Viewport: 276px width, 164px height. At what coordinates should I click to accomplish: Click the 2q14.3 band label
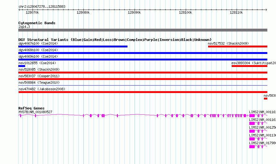[x=24, y=27]
